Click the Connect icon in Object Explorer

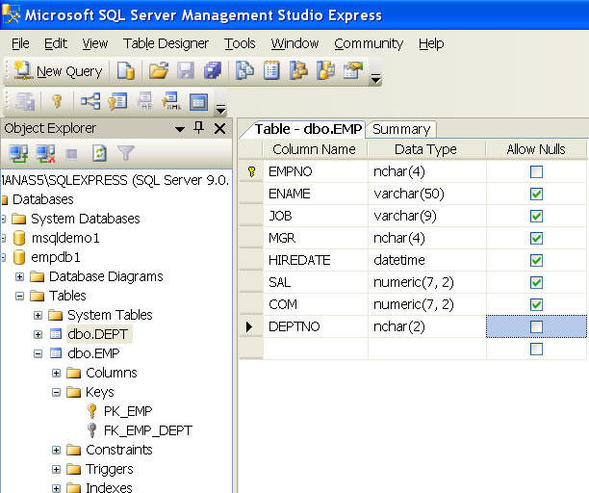tap(18, 153)
